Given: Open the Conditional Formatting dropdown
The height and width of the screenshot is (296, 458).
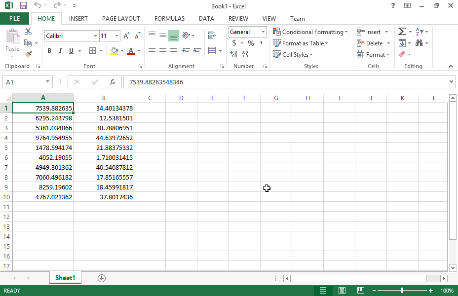Looking at the screenshot, I should coord(310,32).
